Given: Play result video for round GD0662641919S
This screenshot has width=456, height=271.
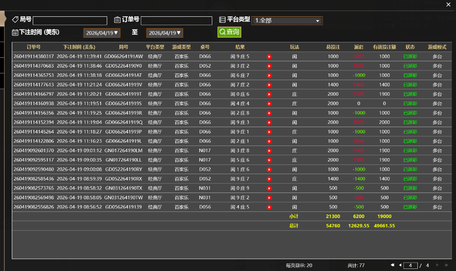Looking at the screenshot, I should point(269,104).
